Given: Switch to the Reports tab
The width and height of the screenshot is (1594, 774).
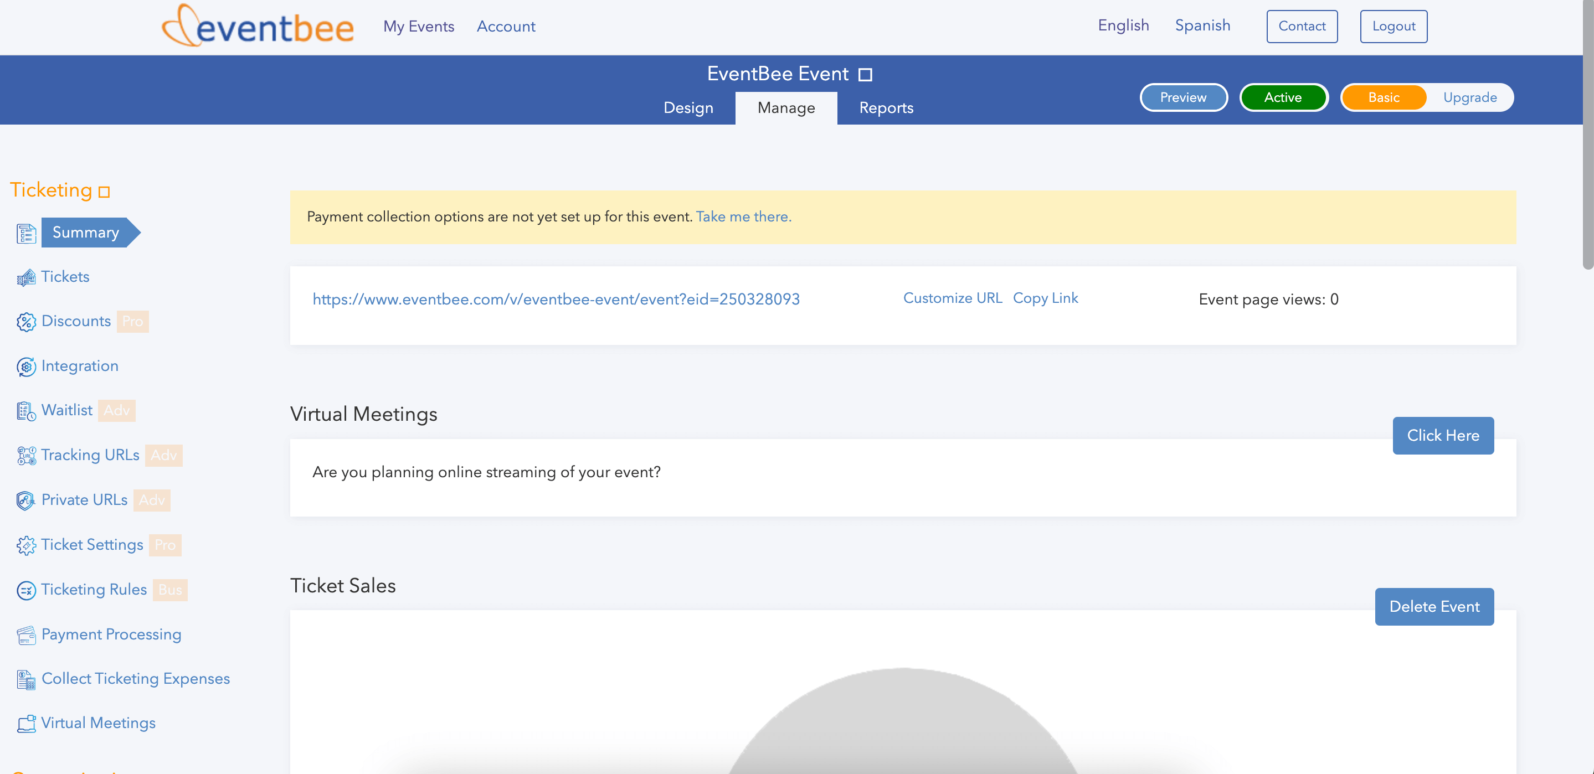Looking at the screenshot, I should (886, 107).
